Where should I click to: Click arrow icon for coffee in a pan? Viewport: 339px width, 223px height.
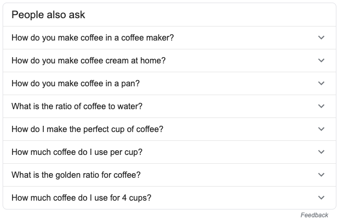pos(321,84)
